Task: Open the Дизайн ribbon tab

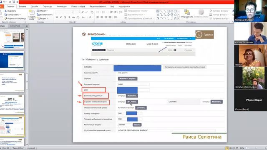Action: 34,7
